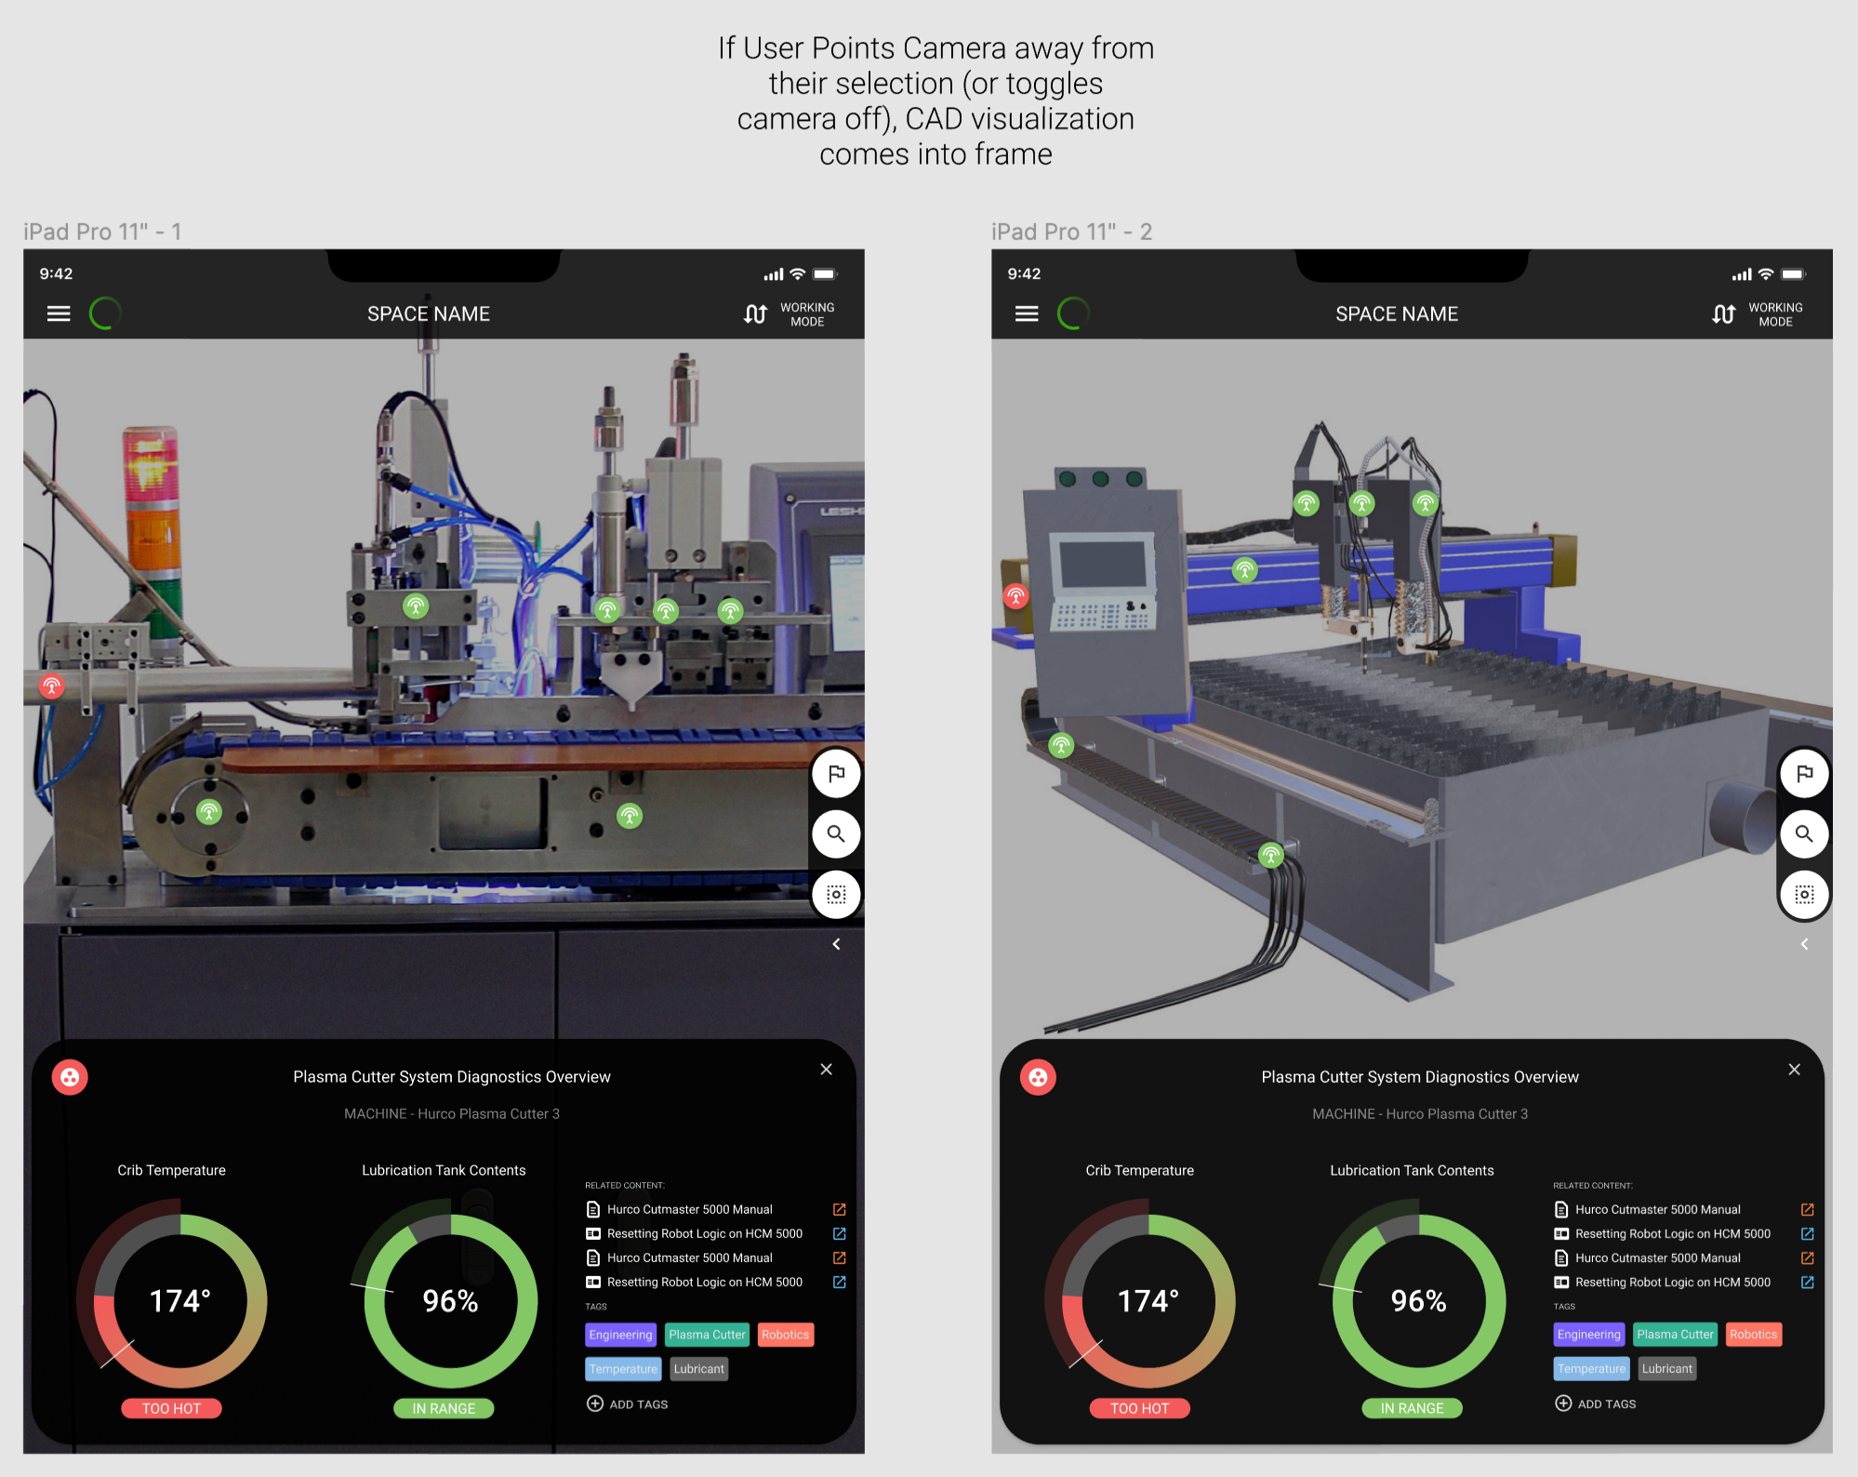Screen dimensions: 1858x1477
Task: Click Crib Temperature 174° gauge in frame 1
Action: (x=179, y=1300)
